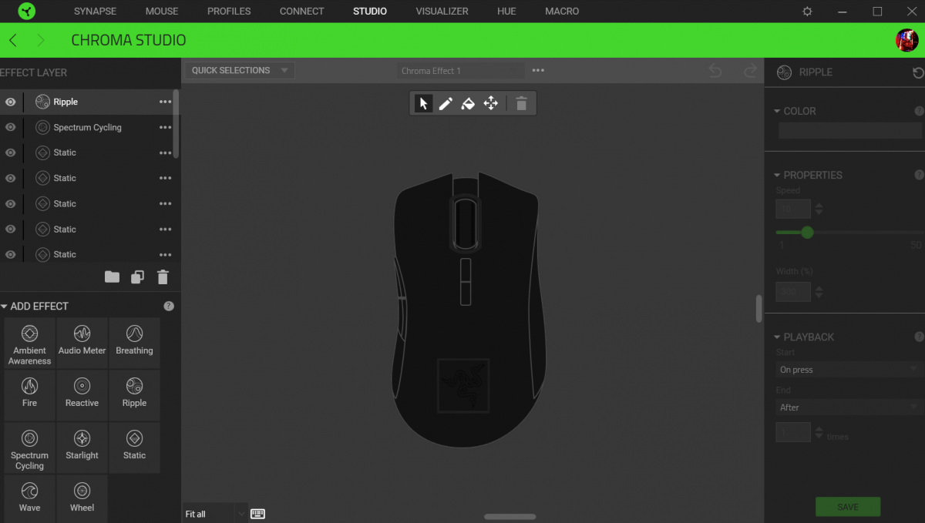Add a Spectrum Cycling effect from the grid
The image size is (925, 523).
(x=29, y=448)
